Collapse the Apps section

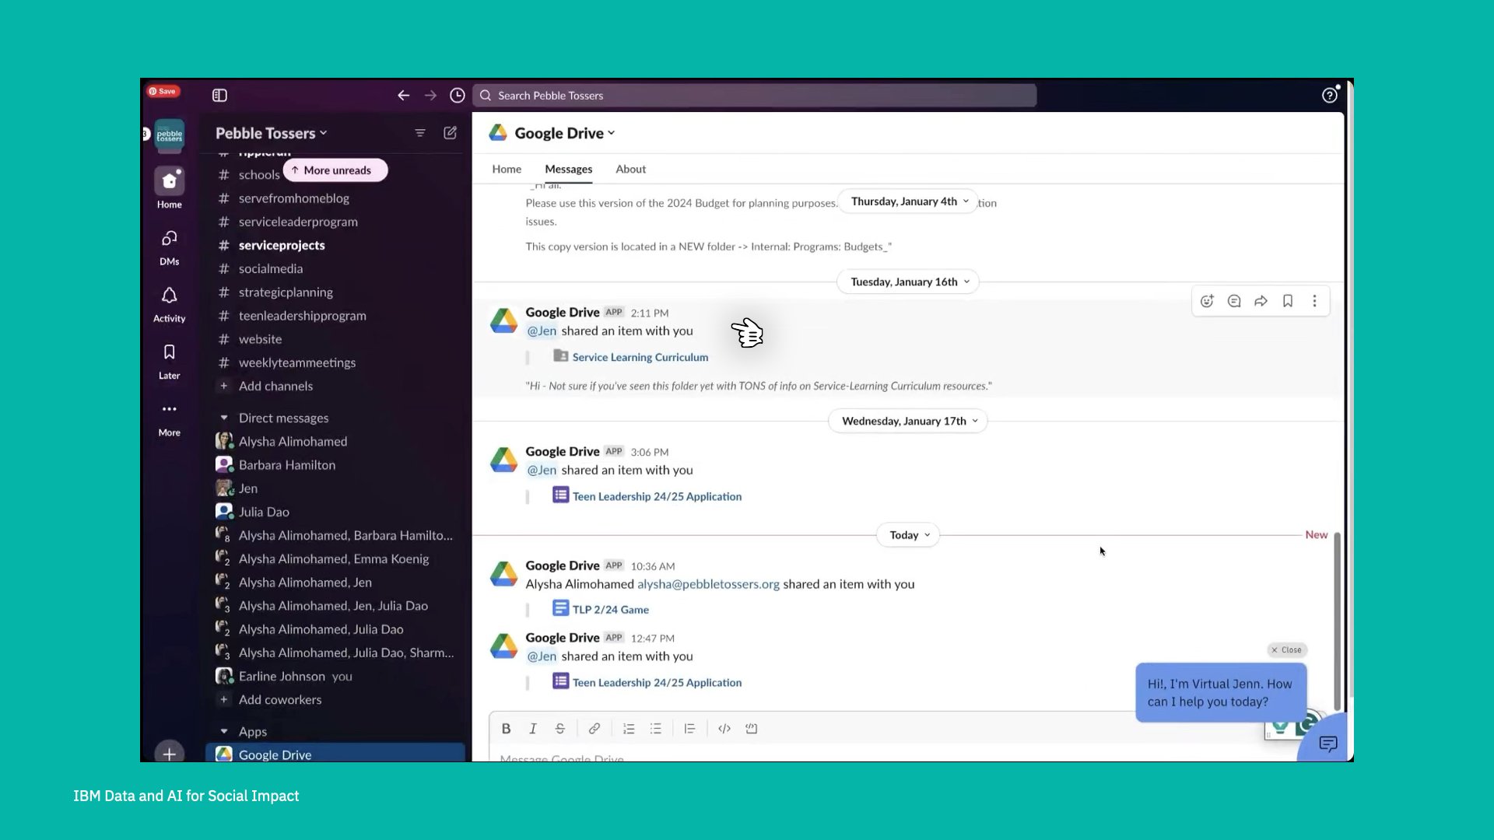click(224, 731)
